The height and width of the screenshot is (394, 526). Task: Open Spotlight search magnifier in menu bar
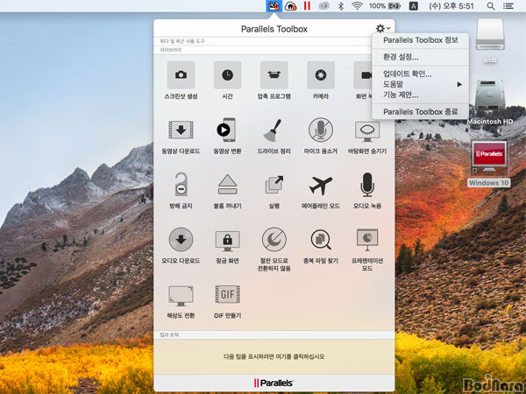pyautogui.click(x=491, y=6)
